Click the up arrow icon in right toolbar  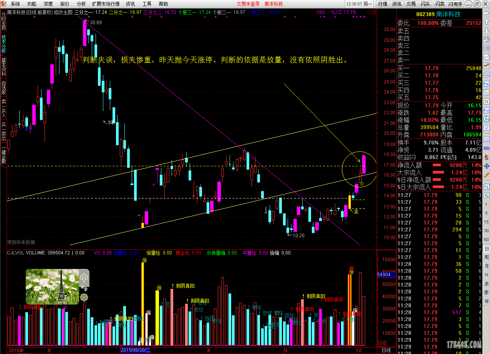[486, 22]
